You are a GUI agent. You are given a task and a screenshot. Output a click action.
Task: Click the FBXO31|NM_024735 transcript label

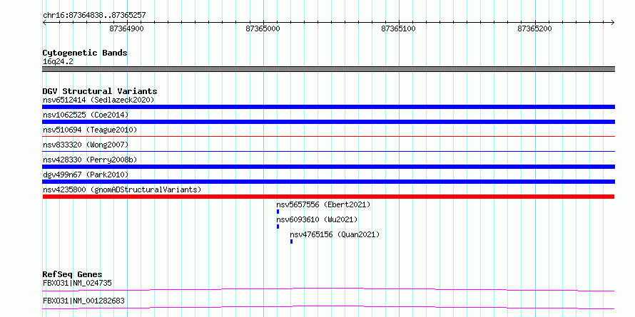pos(77,283)
